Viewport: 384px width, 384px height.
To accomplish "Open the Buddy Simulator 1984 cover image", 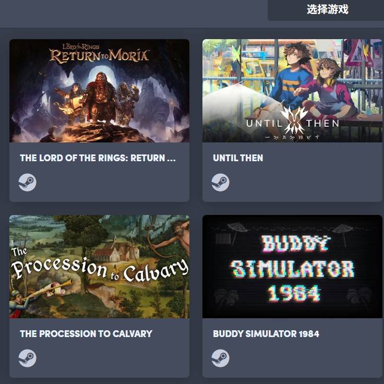I will 292,267.
